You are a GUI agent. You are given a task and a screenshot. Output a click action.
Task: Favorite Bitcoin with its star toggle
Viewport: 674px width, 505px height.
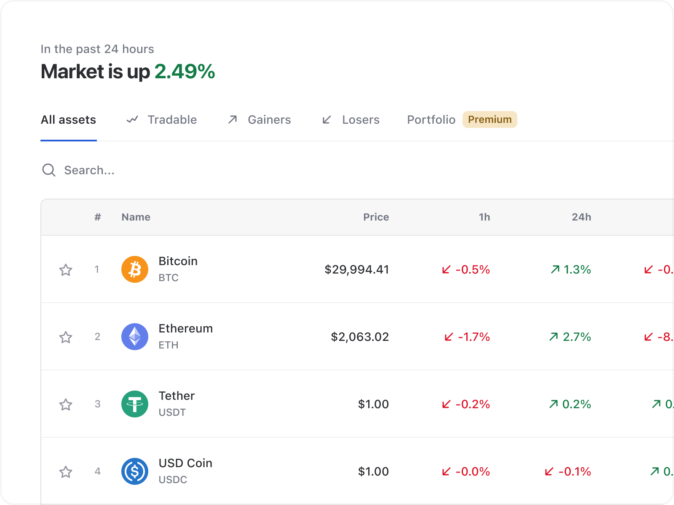click(66, 269)
